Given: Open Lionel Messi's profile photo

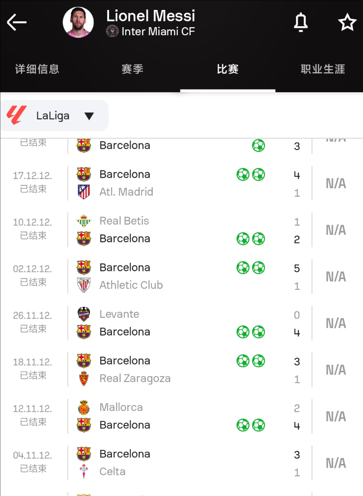Looking at the screenshot, I should click(x=78, y=22).
